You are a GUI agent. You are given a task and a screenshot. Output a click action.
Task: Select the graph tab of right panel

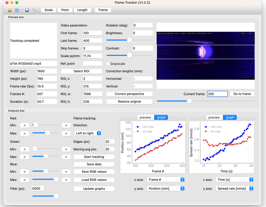(x=230, y=117)
